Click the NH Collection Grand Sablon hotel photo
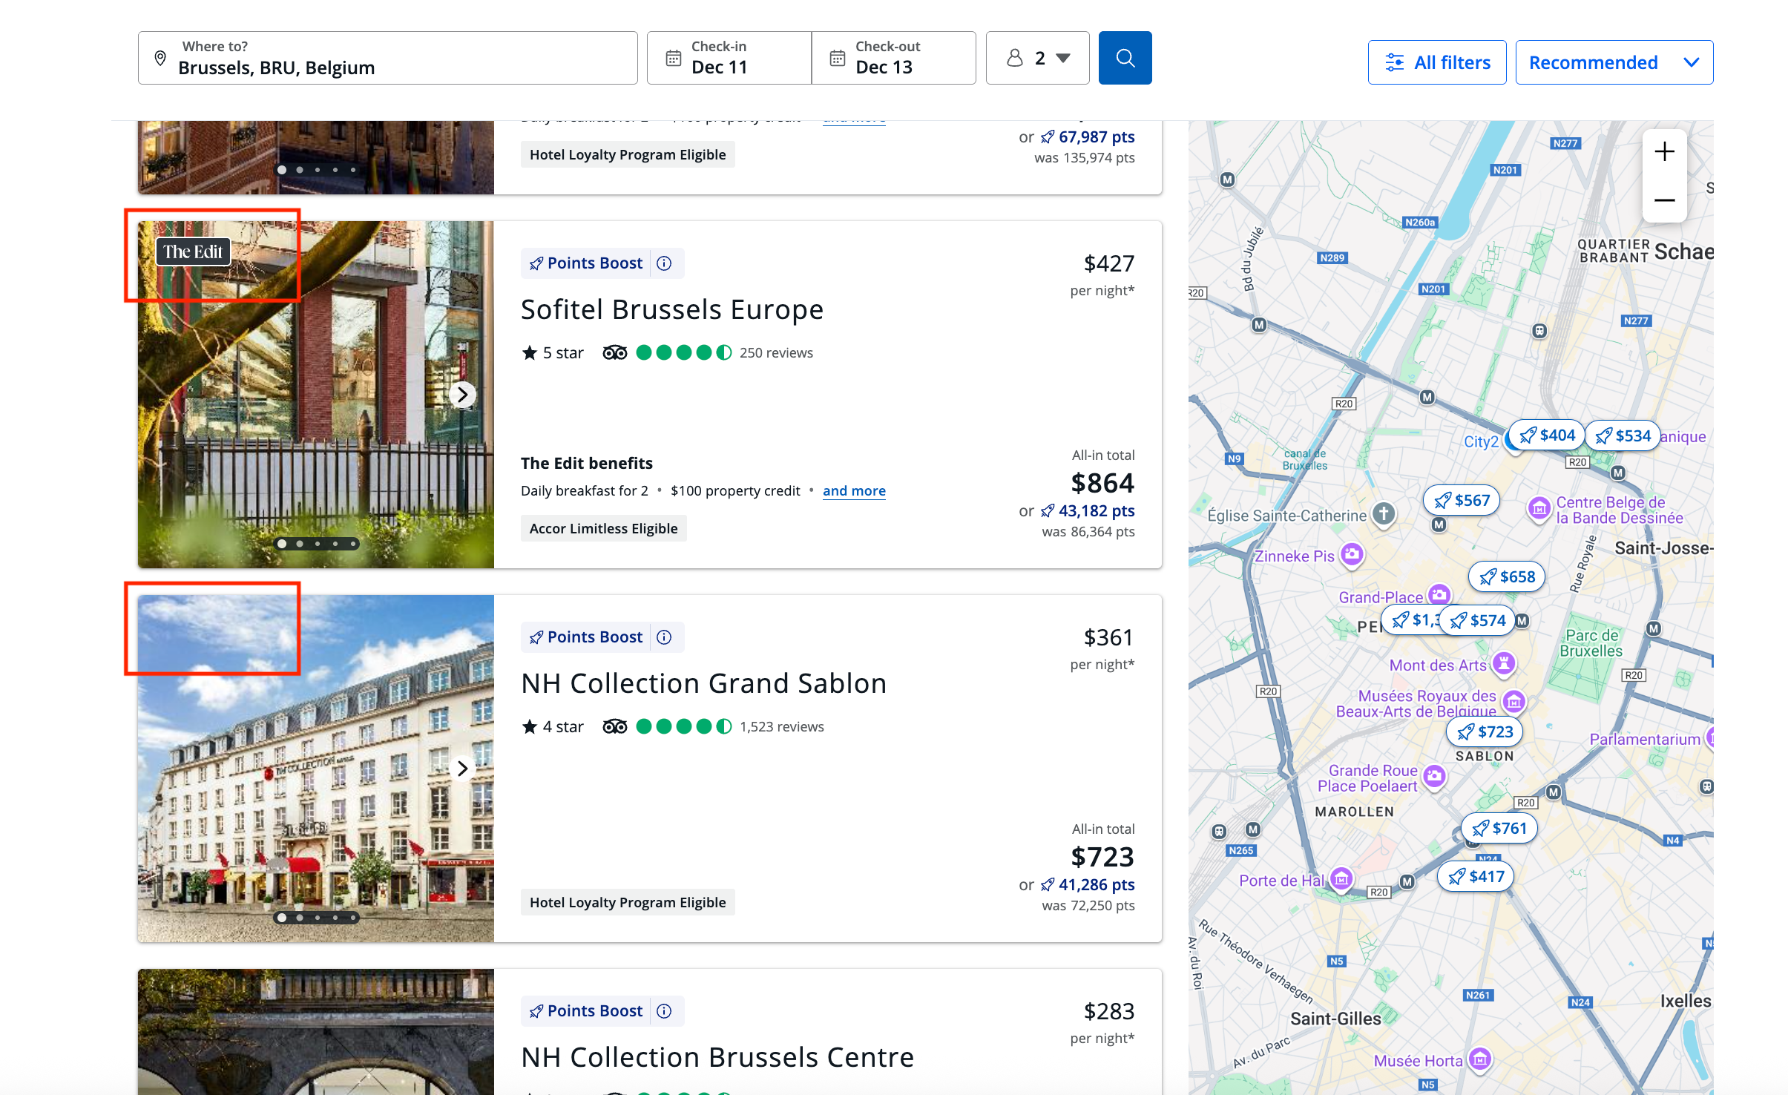Image resolution: width=1788 pixels, height=1095 pixels. [316, 769]
